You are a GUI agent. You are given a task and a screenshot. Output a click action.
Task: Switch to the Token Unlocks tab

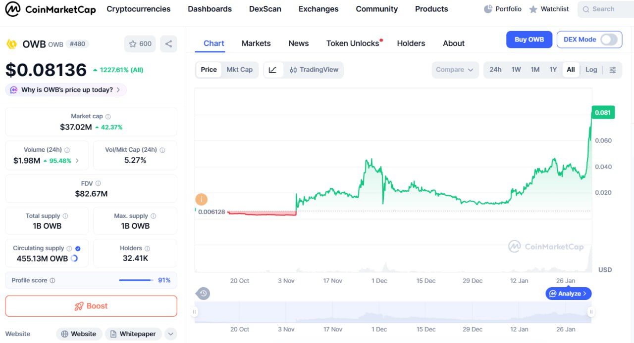pyautogui.click(x=353, y=43)
